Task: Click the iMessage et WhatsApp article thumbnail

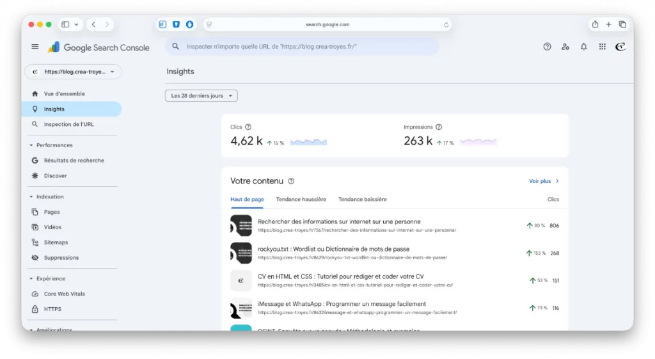Action: click(241, 308)
